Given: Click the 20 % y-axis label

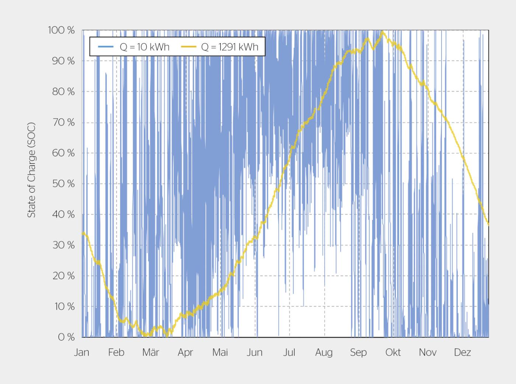Looking at the screenshot, I should click(63, 276).
